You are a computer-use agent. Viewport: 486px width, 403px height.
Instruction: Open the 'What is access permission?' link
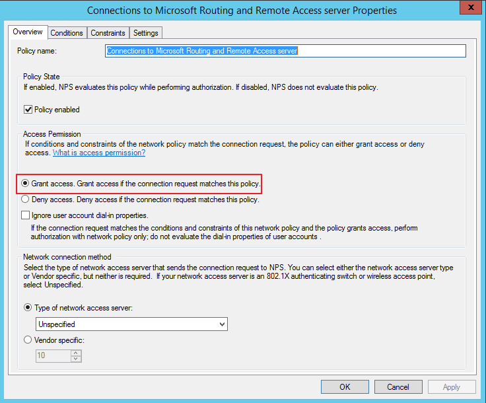point(99,153)
